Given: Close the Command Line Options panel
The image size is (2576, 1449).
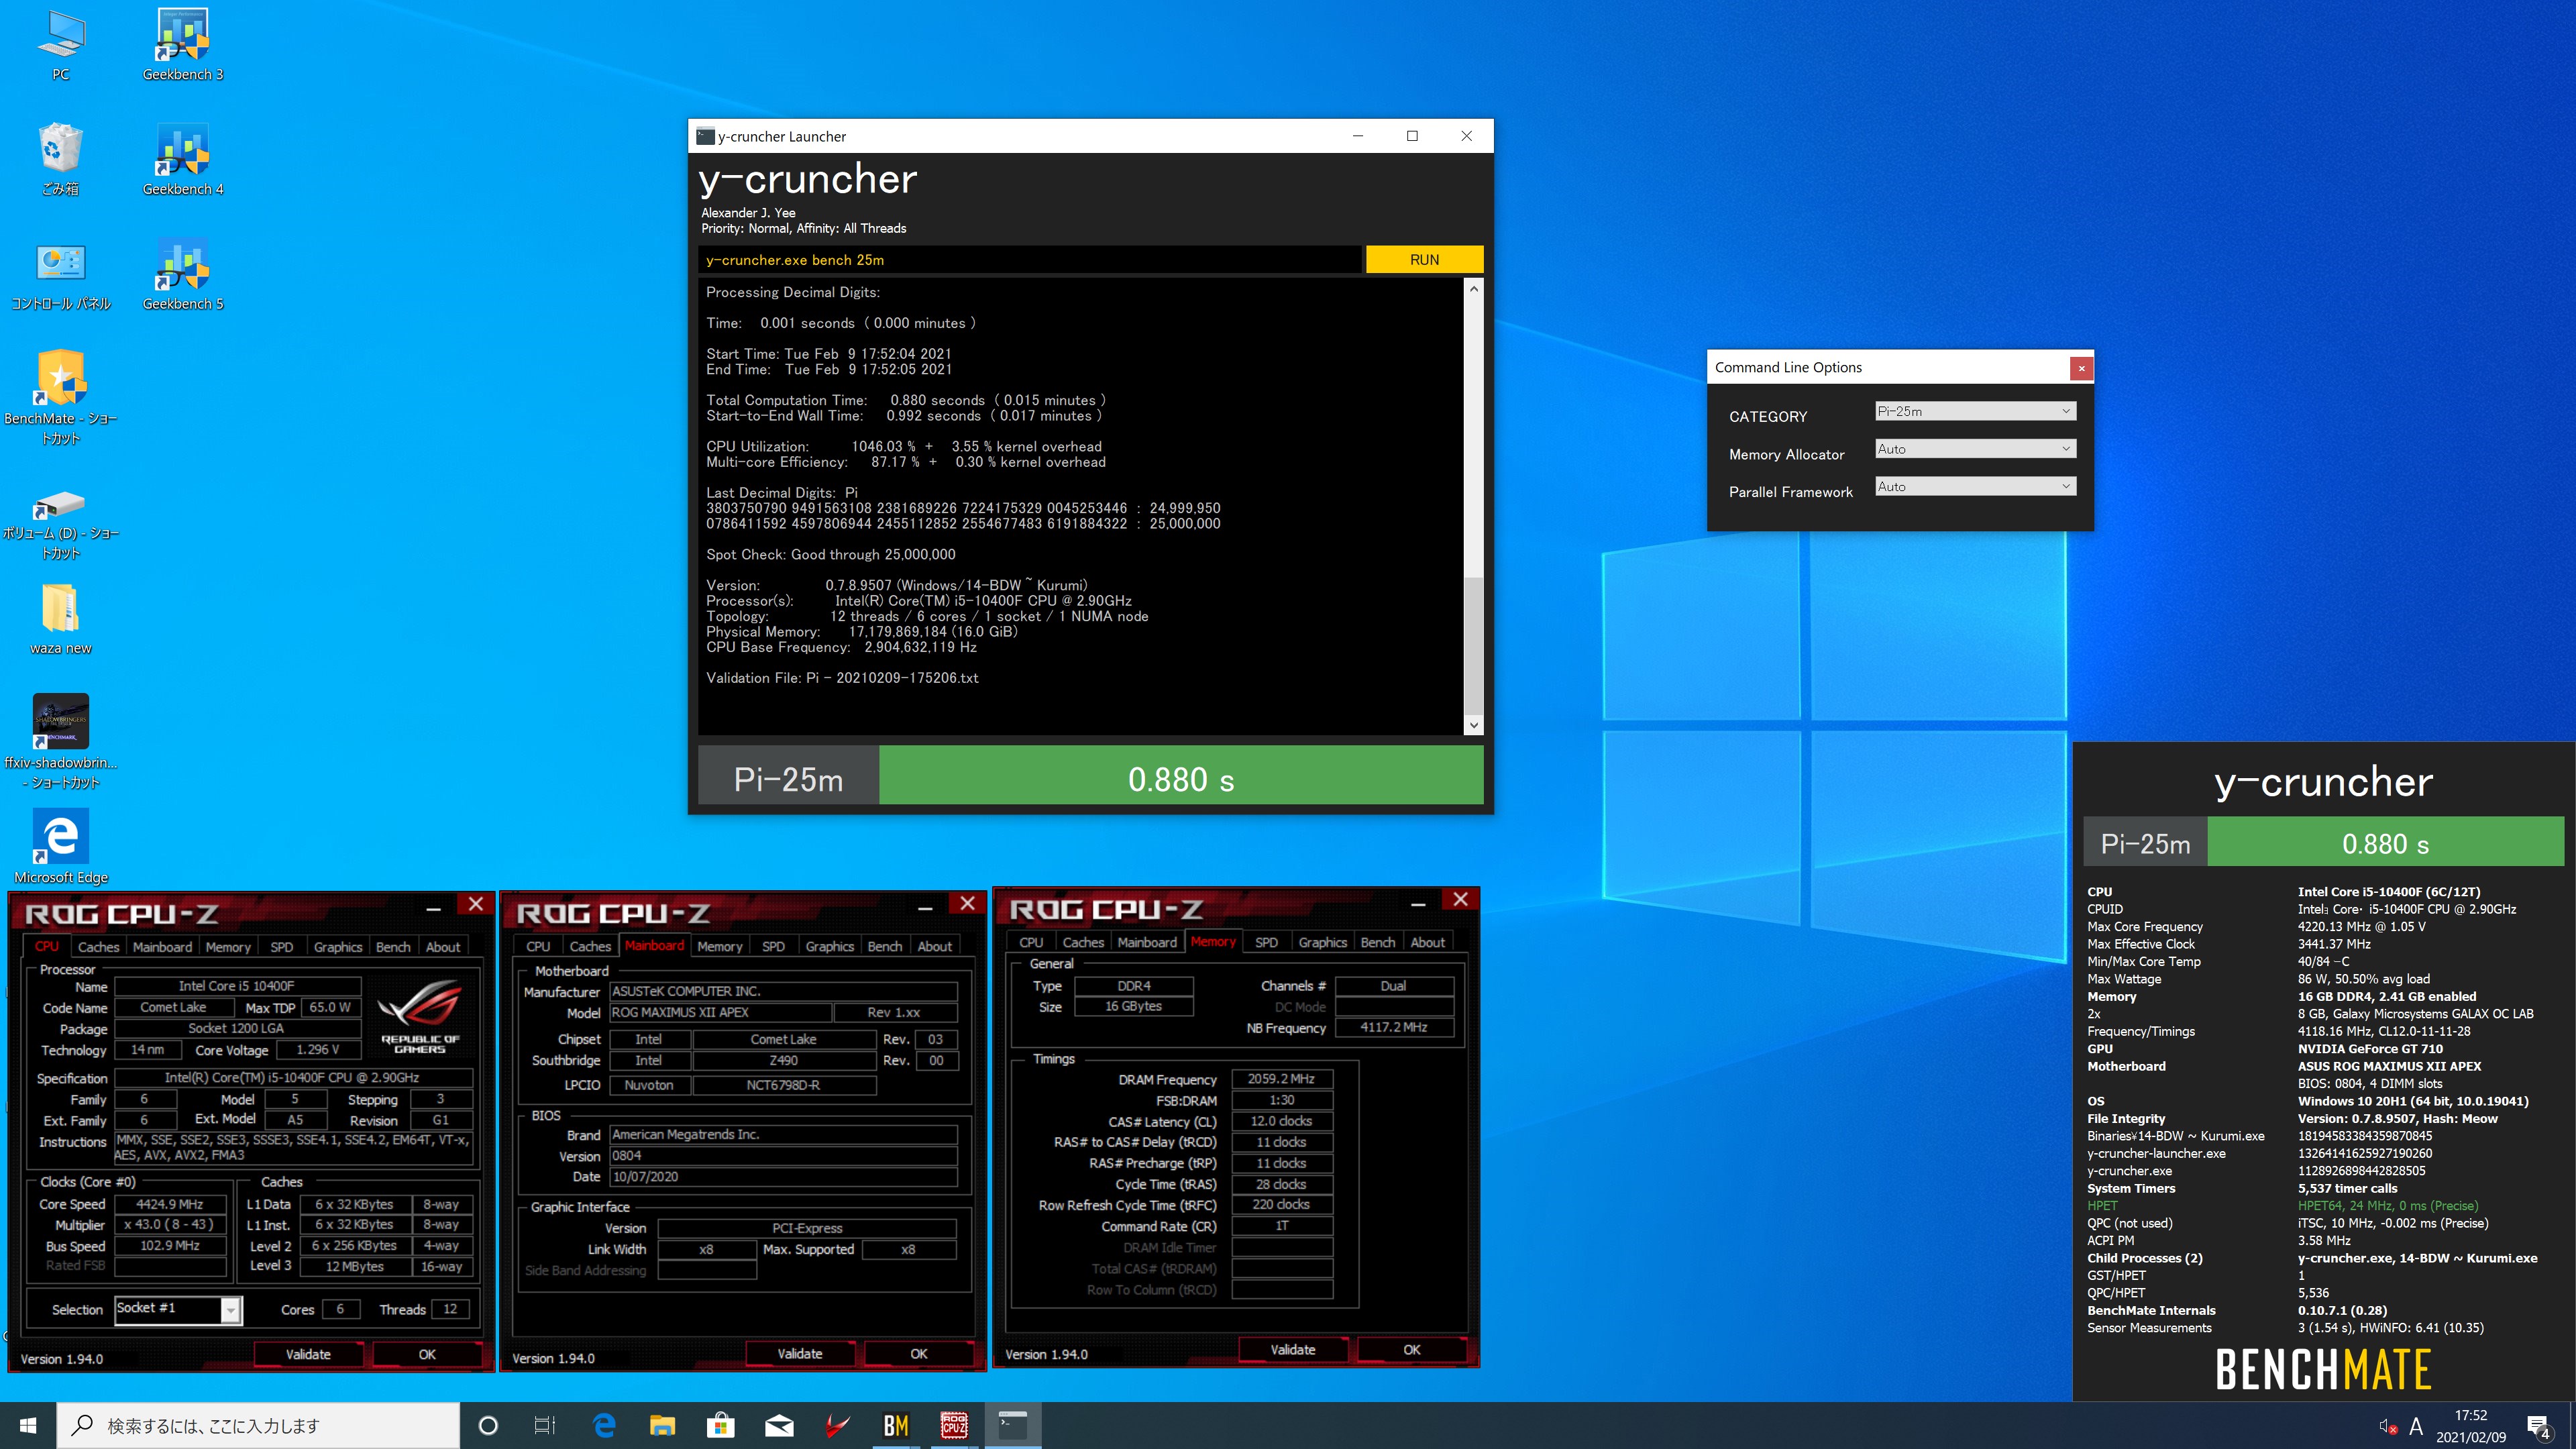Looking at the screenshot, I should [2081, 368].
